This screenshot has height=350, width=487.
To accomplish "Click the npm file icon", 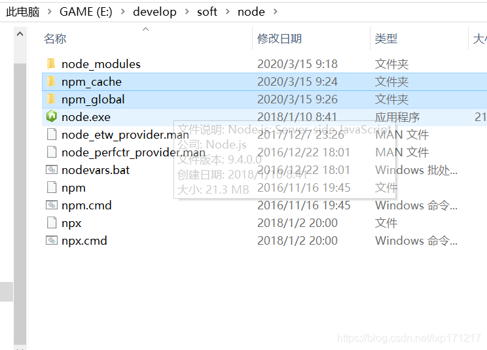I will (x=52, y=187).
